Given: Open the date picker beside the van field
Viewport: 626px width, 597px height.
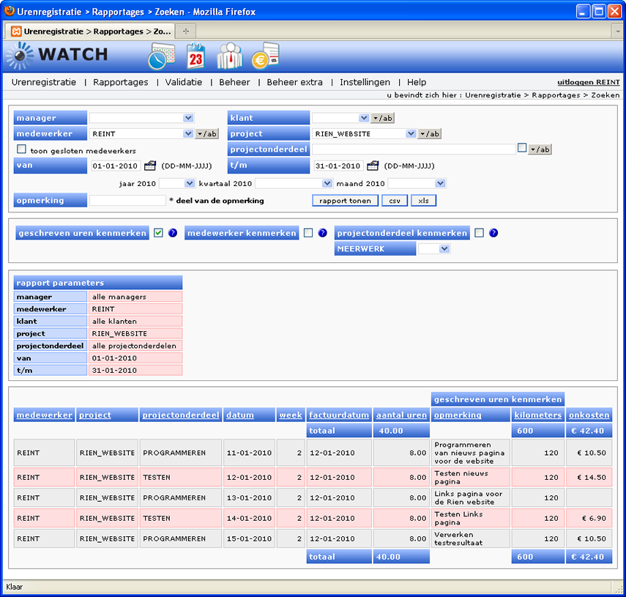Looking at the screenshot, I should click(x=149, y=166).
